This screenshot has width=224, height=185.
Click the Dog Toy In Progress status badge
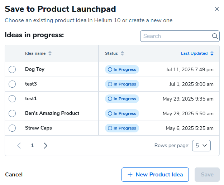pyautogui.click(x=122, y=69)
